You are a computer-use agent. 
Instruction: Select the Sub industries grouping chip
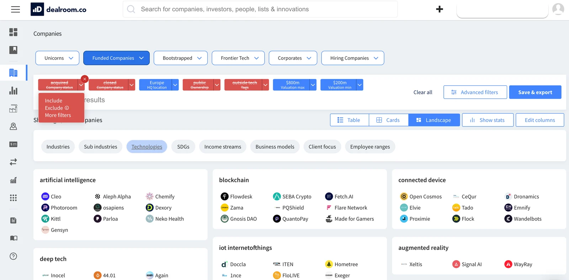(x=101, y=147)
